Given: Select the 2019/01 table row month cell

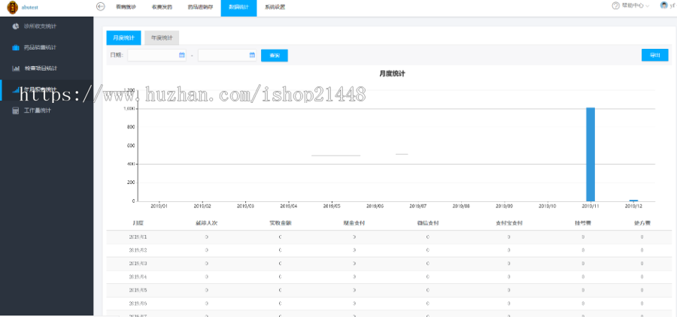Looking at the screenshot, I should 138,237.
